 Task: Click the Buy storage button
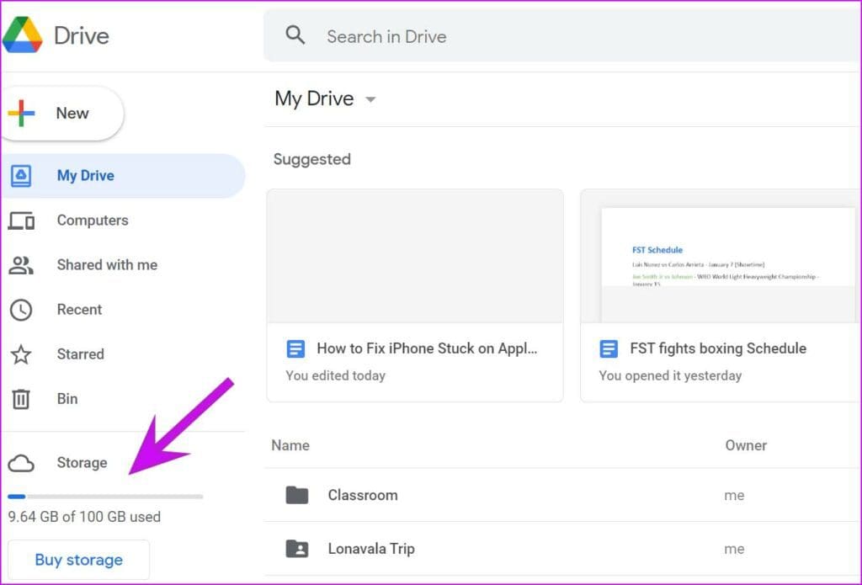pos(78,560)
